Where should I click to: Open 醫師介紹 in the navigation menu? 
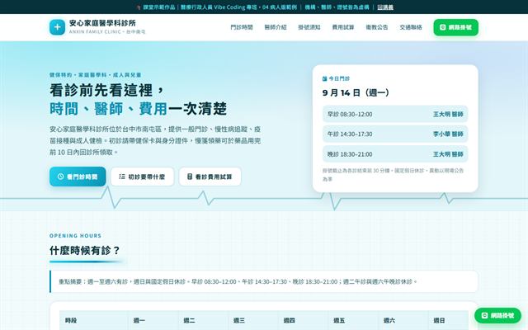(x=276, y=27)
